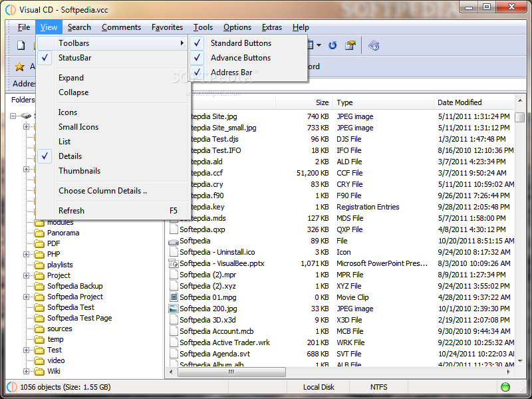Click the file icon of Softpedia 3D.x3d
This screenshot has height=399, width=532.
coord(174,320)
